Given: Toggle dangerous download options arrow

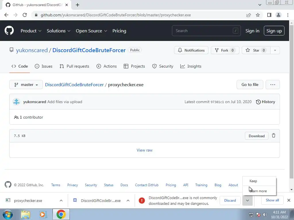Looking at the screenshot, I should point(247,200).
